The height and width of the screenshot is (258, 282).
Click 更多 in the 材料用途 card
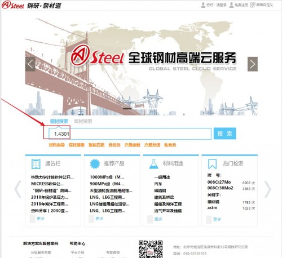158,219
